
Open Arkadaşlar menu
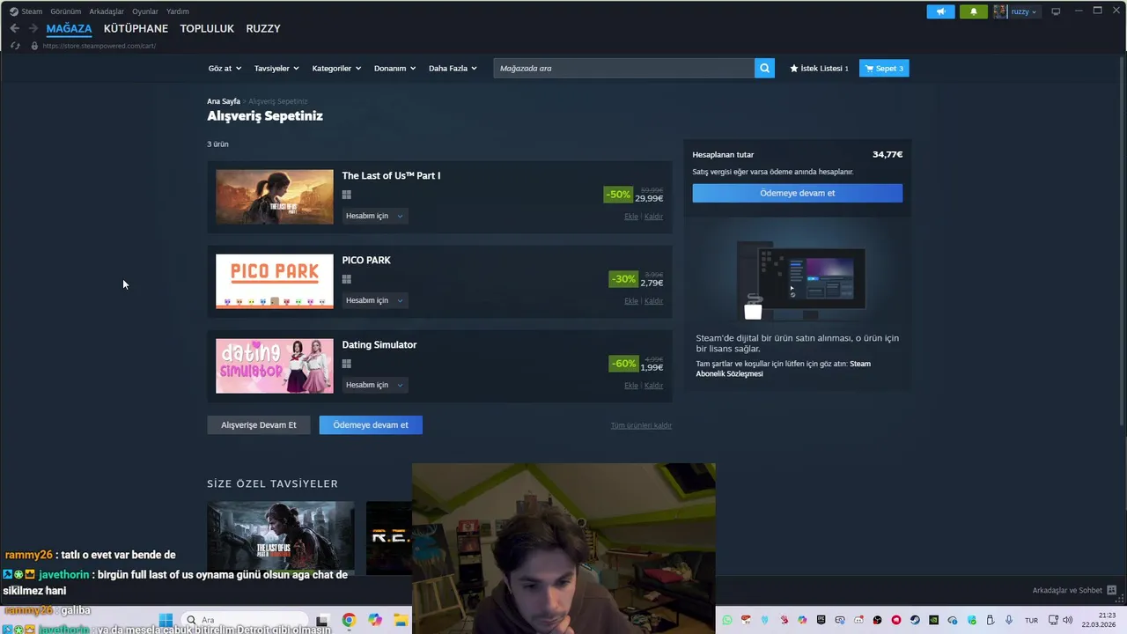coord(107,11)
